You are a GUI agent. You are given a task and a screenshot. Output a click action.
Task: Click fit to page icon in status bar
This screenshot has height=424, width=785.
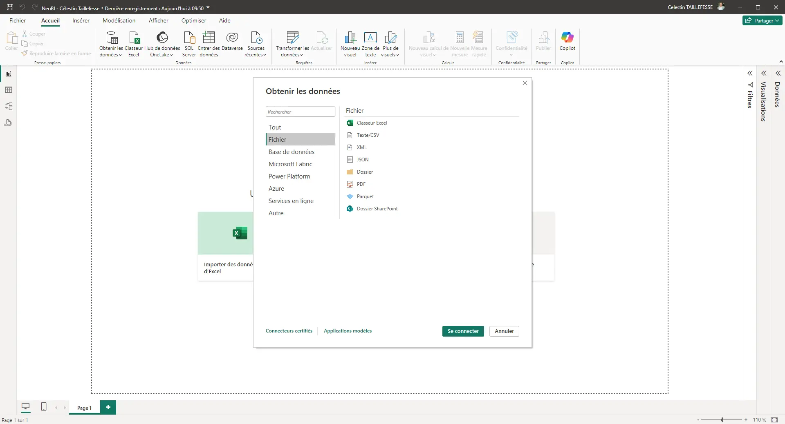click(x=774, y=420)
